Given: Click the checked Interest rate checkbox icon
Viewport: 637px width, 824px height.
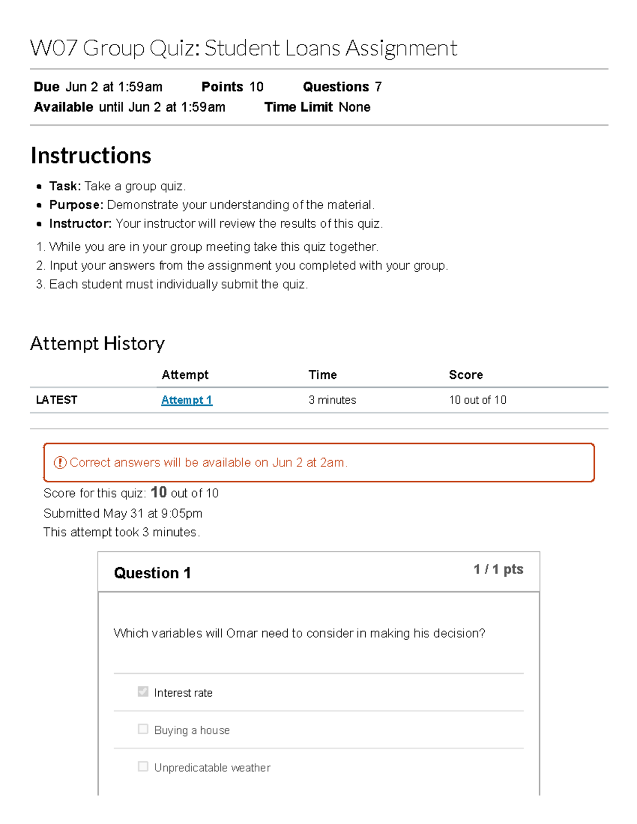Looking at the screenshot, I should [142, 691].
